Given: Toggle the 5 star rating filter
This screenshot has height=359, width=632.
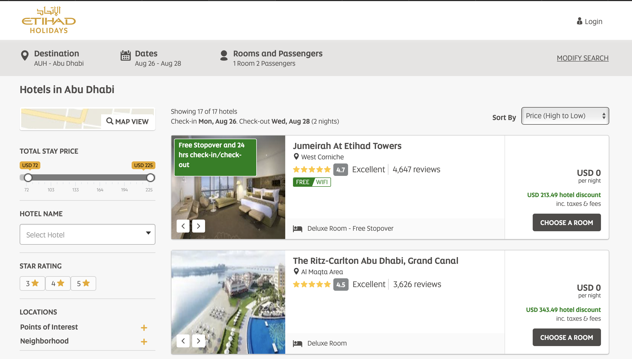Looking at the screenshot, I should [83, 283].
